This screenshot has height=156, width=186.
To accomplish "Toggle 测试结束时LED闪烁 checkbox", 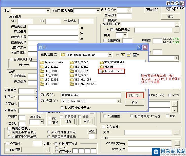I will [x=132, y=116].
